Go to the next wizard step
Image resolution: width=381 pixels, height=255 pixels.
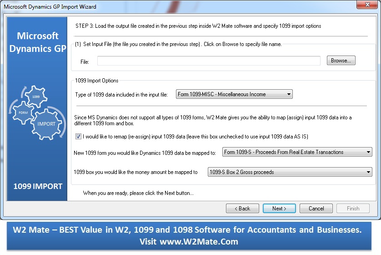coord(279,209)
